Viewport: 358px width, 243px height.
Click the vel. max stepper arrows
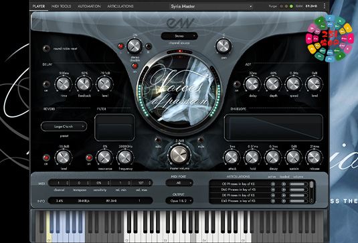click(x=149, y=183)
